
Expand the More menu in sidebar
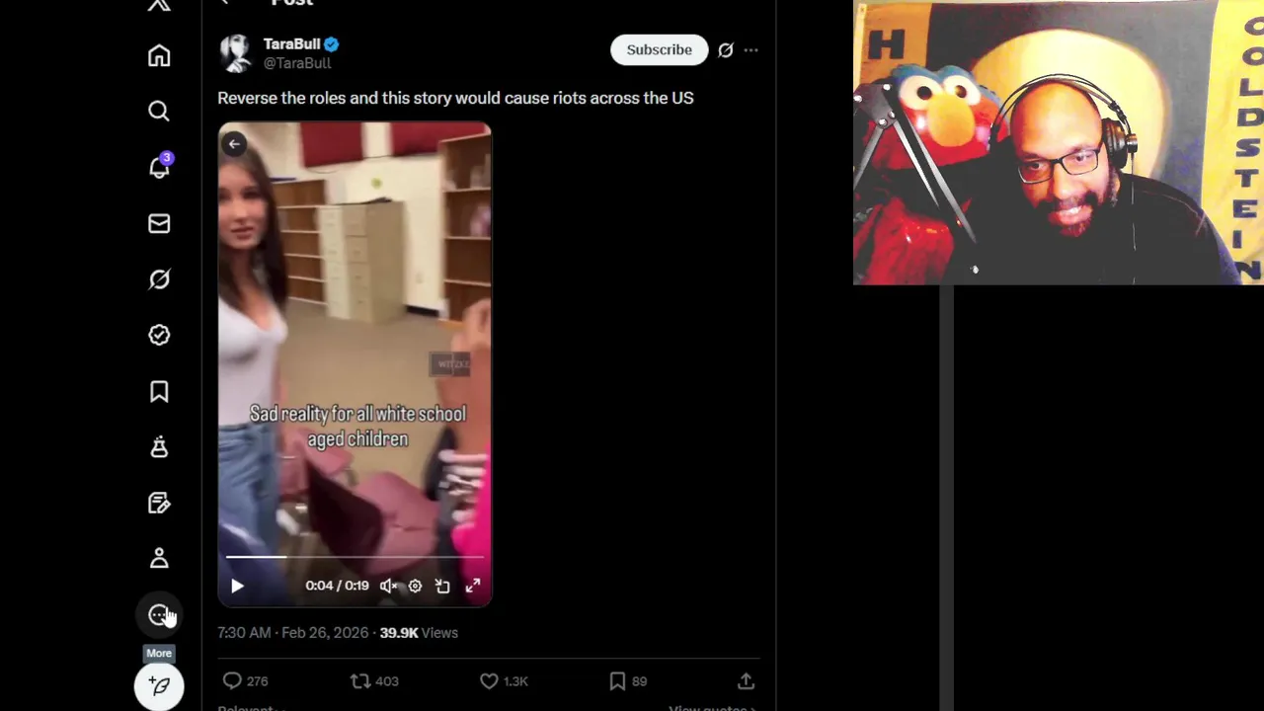(159, 615)
